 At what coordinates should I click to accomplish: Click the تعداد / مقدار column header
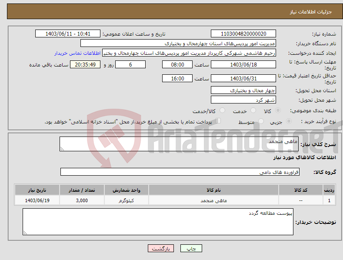tap(82, 190)
